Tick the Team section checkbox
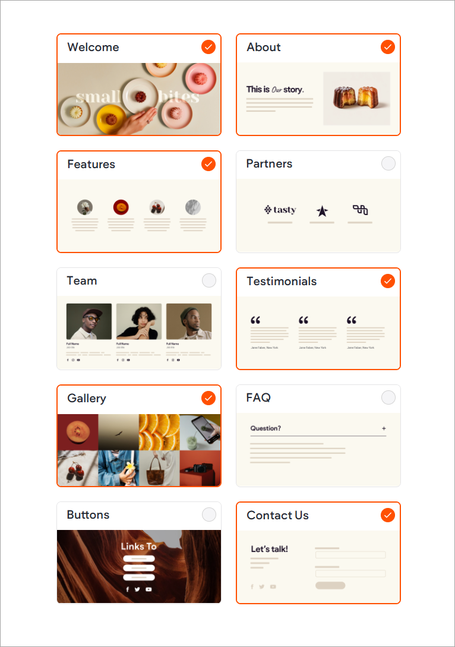455x647 pixels. click(208, 280)
